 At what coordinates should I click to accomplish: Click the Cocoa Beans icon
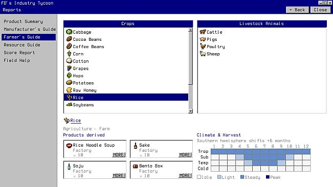pyautogui.click(x=69, y=39)
